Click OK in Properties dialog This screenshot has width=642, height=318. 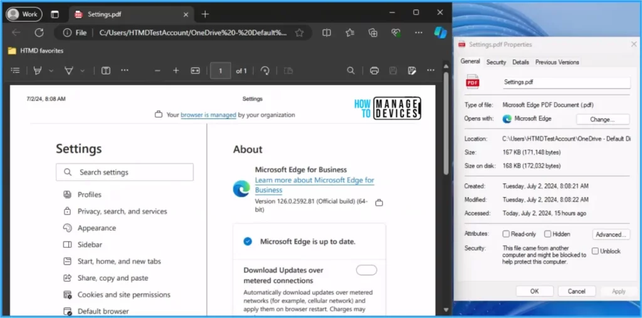point(534,292)
